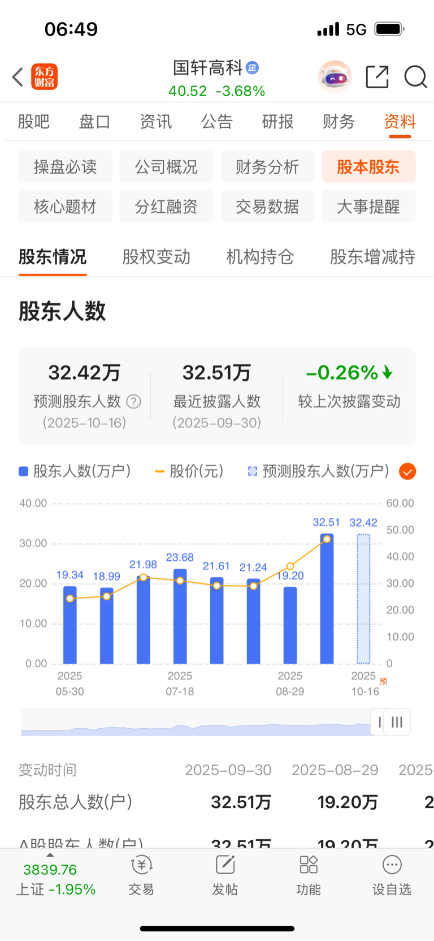Toggle the 股东人数(万户) legend item
This screenshot has height=941, width=434.
coord(75,471)
